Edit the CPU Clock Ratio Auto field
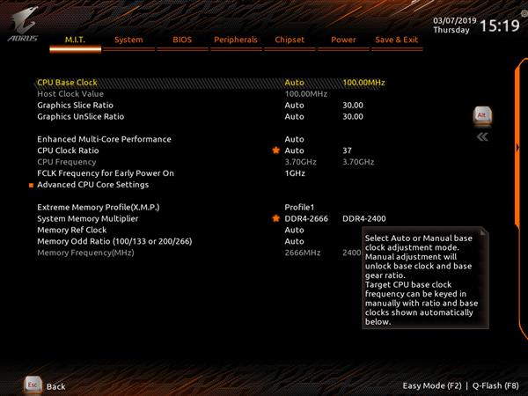Viewport: 528px width, 396px height. [x=294, y=150]
